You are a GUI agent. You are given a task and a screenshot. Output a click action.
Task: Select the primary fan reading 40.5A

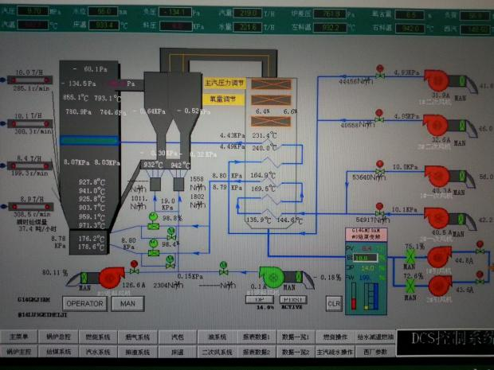tap(437, 218)
